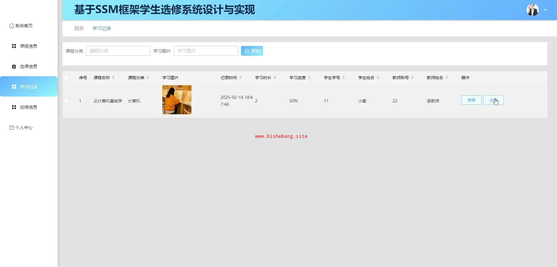Click the system title 基于SSM框架学生选修系统设计与实现
This screenshot has height=267, width=557.
click(x=165, y=10)
